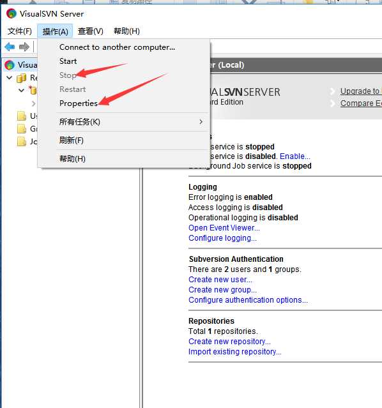The width and height of the screenshot is (382, 408).
Task: Click the repository icon with red asterisk
Action: tap(33, 90)
